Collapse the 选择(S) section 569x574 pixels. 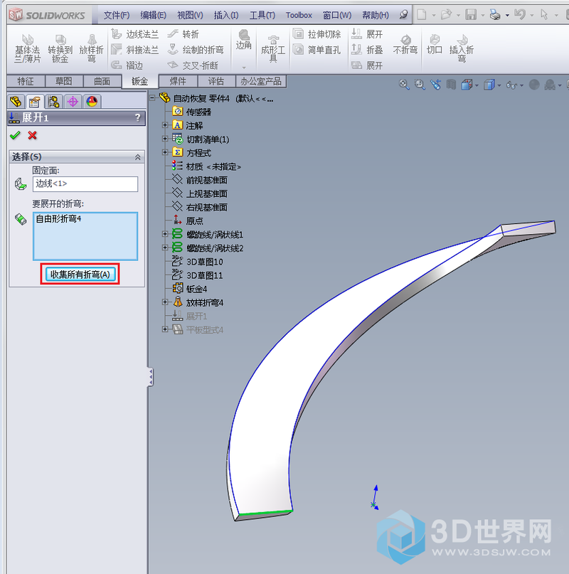point(138,156)
